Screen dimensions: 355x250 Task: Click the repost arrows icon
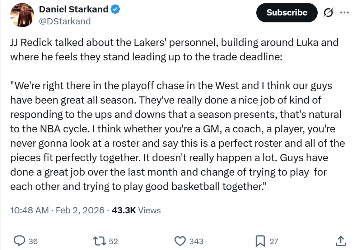click(99, 241)
